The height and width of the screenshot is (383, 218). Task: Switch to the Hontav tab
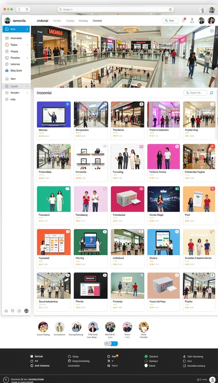pyautogui.click(x=57, y=21)
